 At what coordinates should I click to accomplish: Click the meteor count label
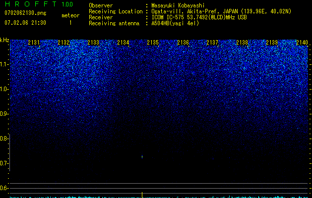(x=70, y=15)
